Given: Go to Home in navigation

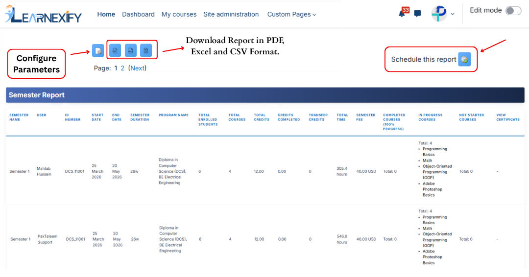Looking at the screenshot, I should (106, 14).
